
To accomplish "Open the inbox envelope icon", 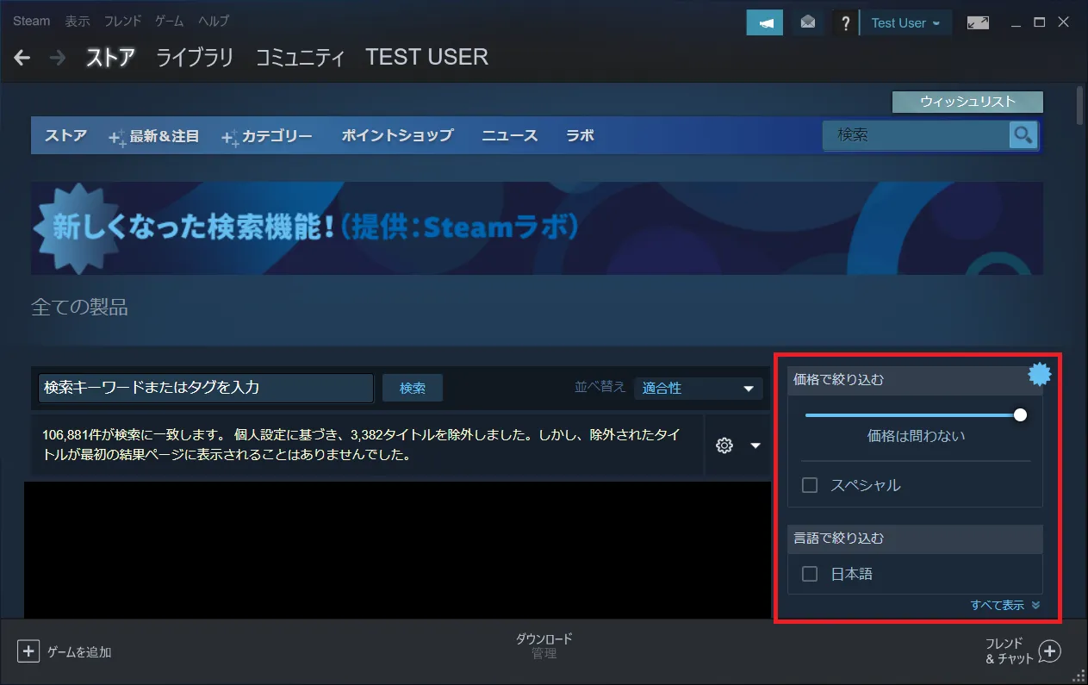I will 807,23.
